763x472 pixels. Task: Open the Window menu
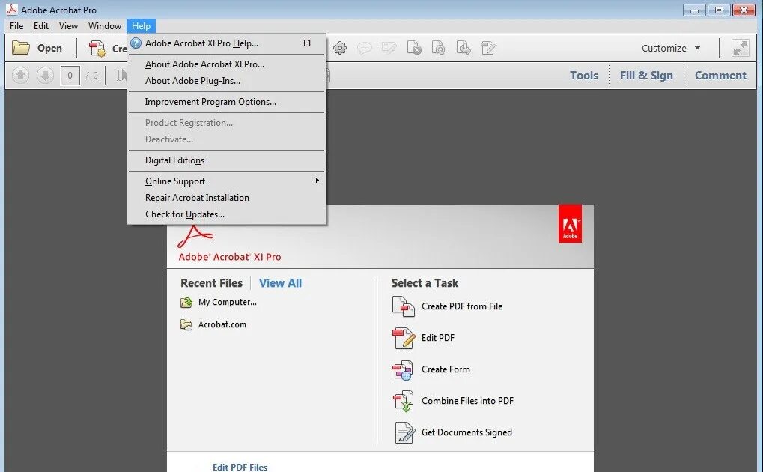tap(105, 25)
